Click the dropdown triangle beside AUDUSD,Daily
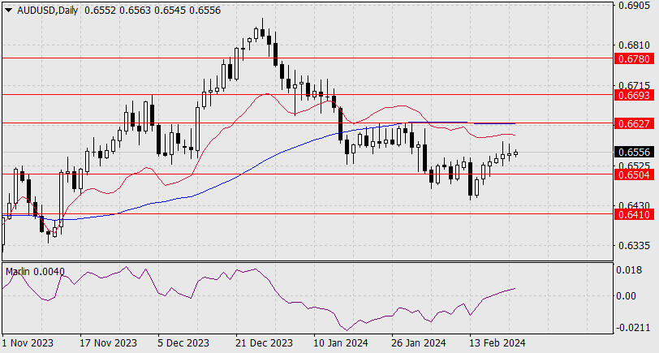Image resolution: width=659 pixels, height=353 pixels. [x=8, y=11]
